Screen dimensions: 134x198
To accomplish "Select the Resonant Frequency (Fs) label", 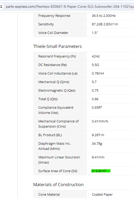I will coord(57,56).
